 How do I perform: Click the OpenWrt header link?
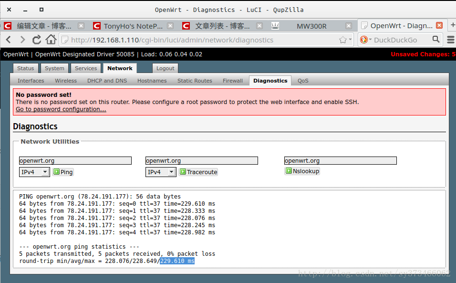[x=16, y=54]
